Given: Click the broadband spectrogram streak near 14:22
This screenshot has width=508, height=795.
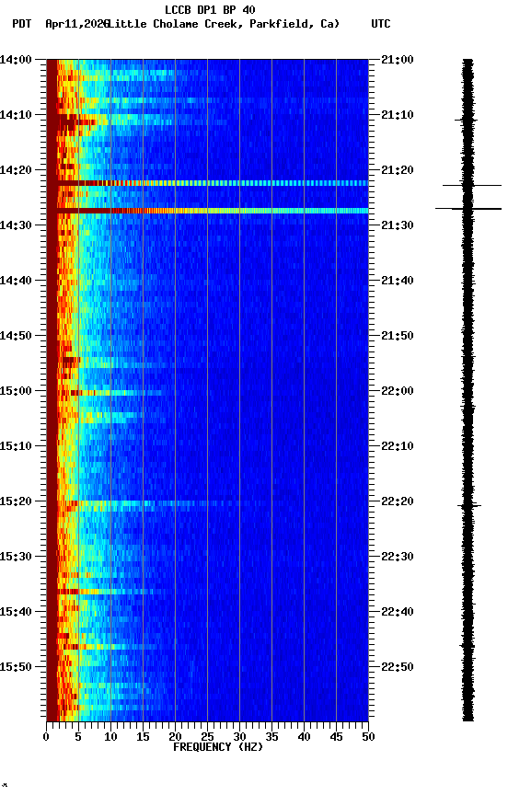Looking at the screenshot, I should pos(213,183).
